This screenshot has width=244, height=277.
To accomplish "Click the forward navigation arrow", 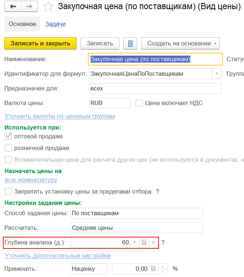I will coord(30,7).
